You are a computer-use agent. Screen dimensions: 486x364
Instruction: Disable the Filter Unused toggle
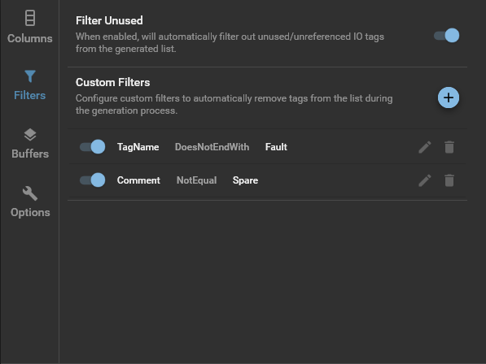[446, 36]
